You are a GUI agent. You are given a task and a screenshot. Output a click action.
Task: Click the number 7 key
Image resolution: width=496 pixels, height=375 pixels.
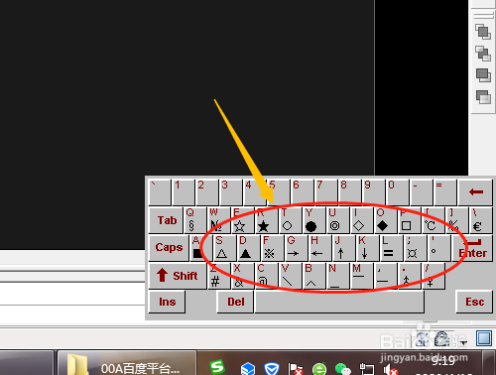coord(325,192)
